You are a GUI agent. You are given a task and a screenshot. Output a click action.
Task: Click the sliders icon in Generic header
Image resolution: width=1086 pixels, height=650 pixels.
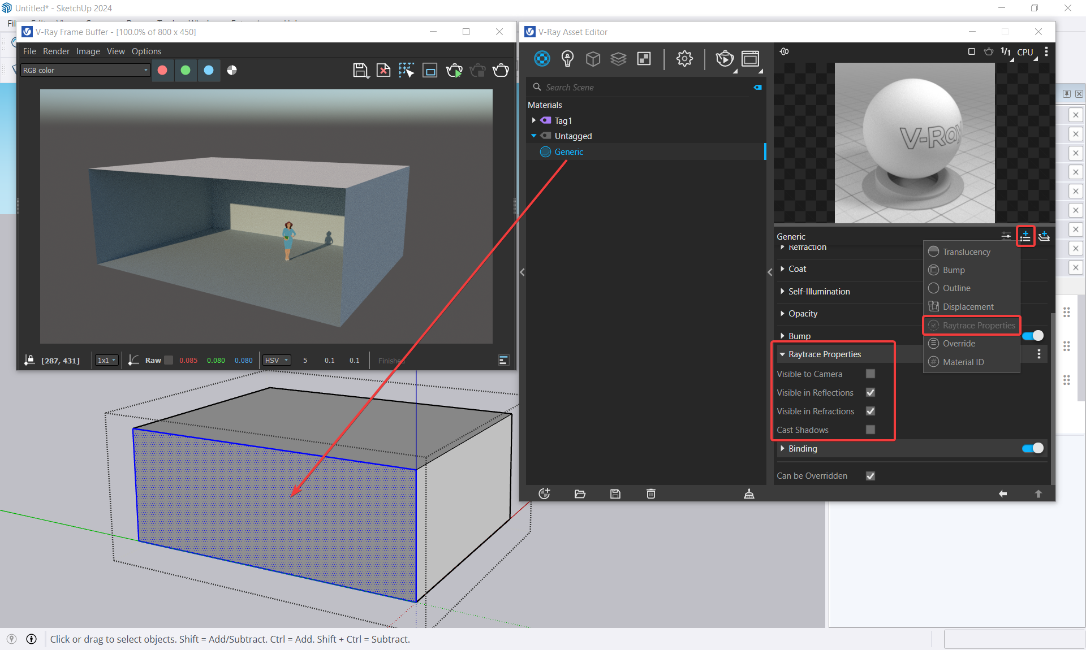coord(1006,236)
